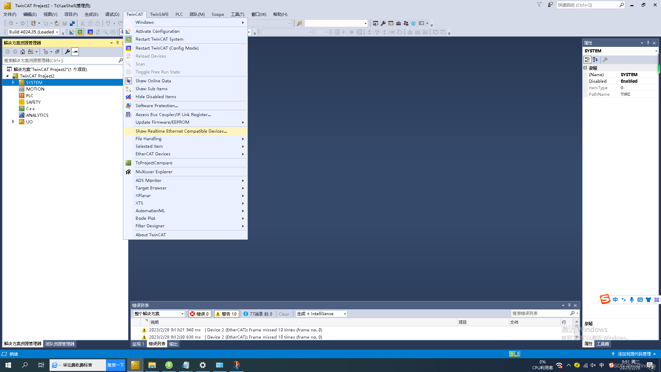Click inside the 搜索错误列表 search field
This screenshot has width=661, height=372.
(541, 313)
